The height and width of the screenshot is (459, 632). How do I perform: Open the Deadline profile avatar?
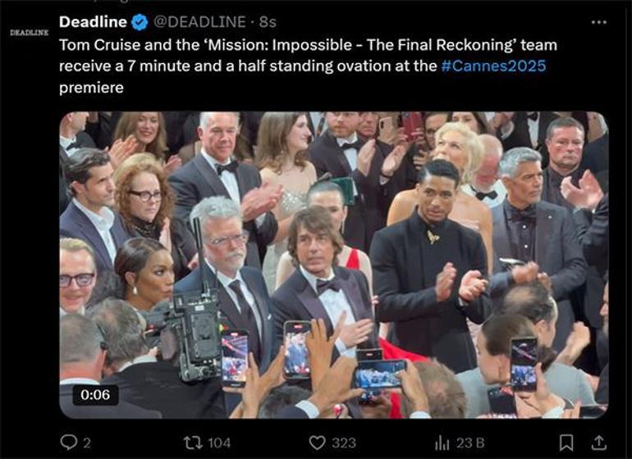(x=29, y=32)
